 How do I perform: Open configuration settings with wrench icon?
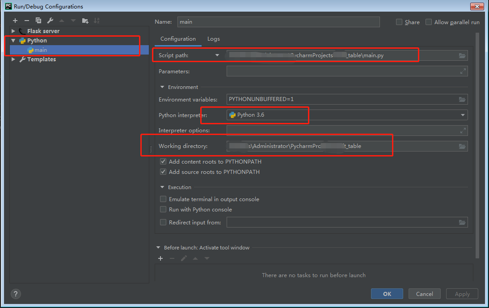click(51, 20)
